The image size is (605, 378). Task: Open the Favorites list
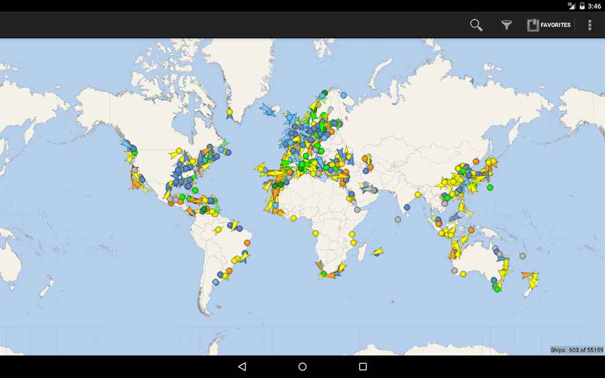click(549, 25)
